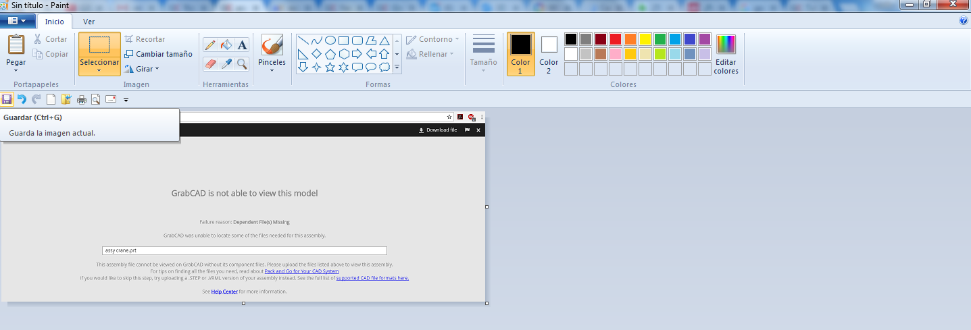Pick the five-point star shape

[330, 67]
